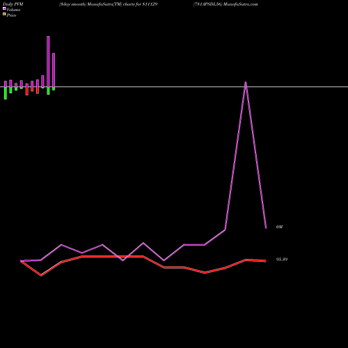Click the right end of the red price line
348x348 pixels.
point(266,261)
